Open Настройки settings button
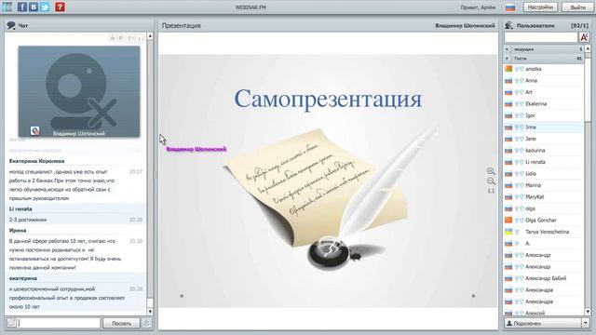 coord(540,7)
